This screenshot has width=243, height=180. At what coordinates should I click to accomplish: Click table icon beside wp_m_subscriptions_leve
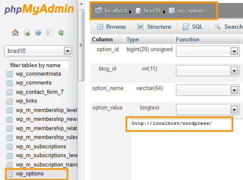coord(9,156)
